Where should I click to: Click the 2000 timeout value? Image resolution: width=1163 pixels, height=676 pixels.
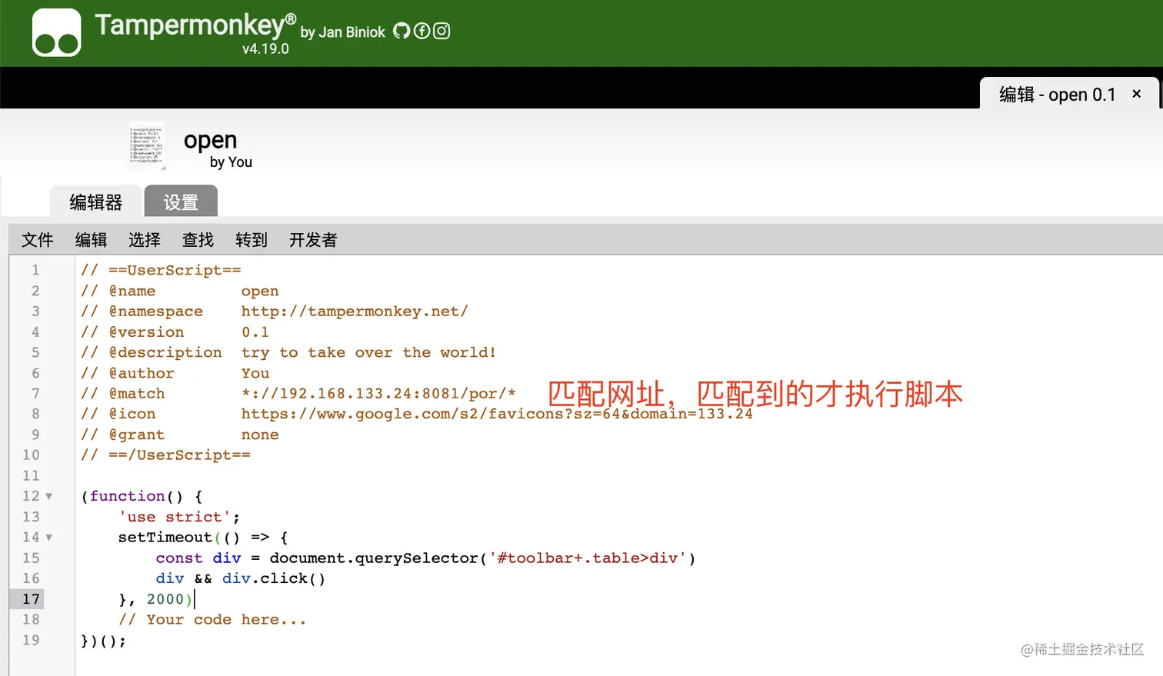pyautogui.click(x=165, y=599)
